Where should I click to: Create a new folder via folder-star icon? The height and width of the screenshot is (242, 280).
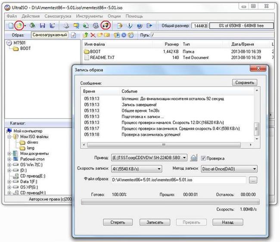tap(100, 35)
